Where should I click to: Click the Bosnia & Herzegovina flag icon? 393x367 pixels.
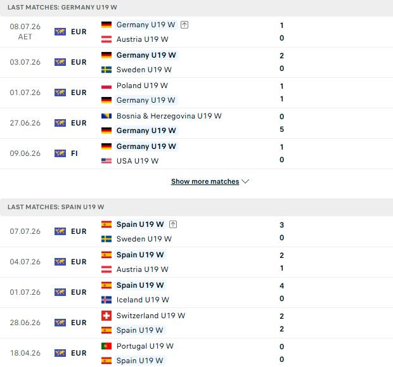click(106, 116)
